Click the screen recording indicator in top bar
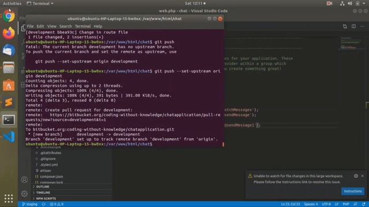 329,3
